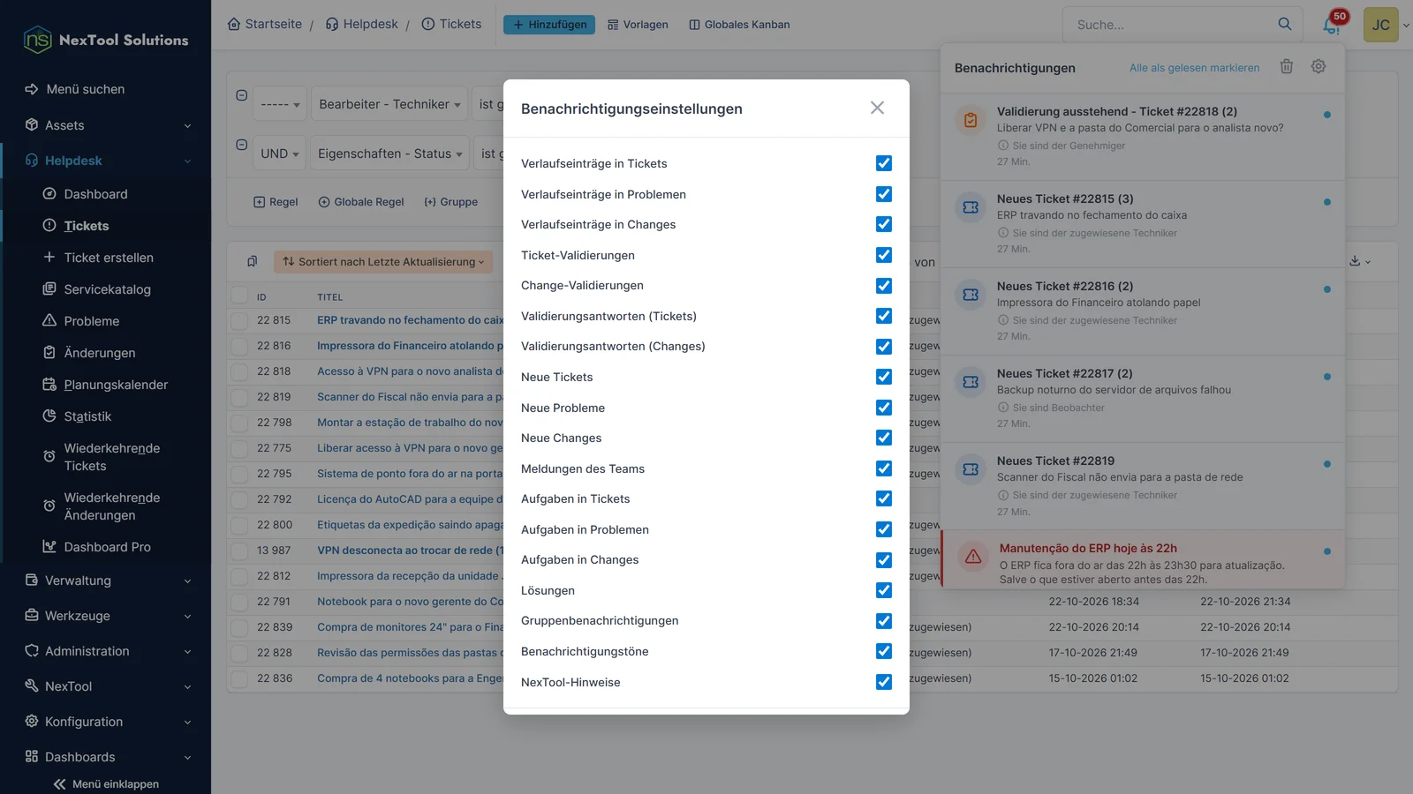Expand the Verwaltung sidebar menu
This screenshot has height=794, width=1413.
click(106, 581)
